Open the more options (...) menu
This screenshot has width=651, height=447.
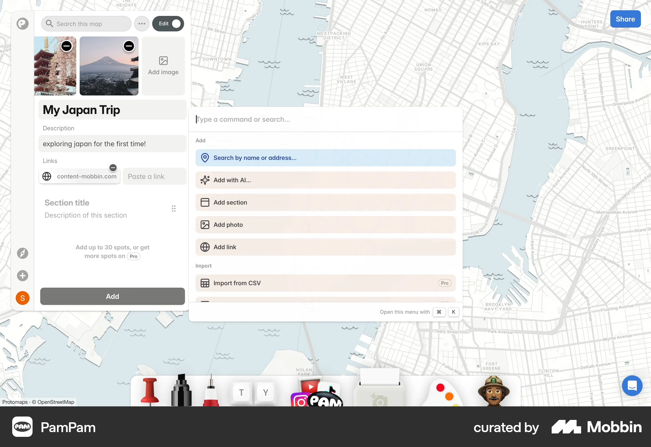142,23
